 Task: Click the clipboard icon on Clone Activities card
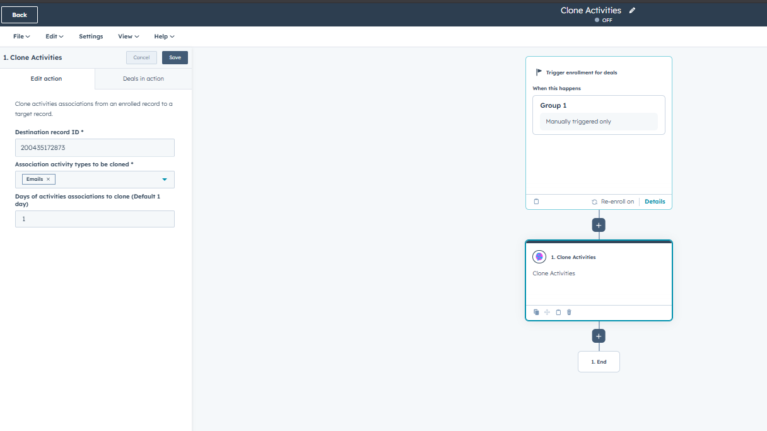pos(558,313)
